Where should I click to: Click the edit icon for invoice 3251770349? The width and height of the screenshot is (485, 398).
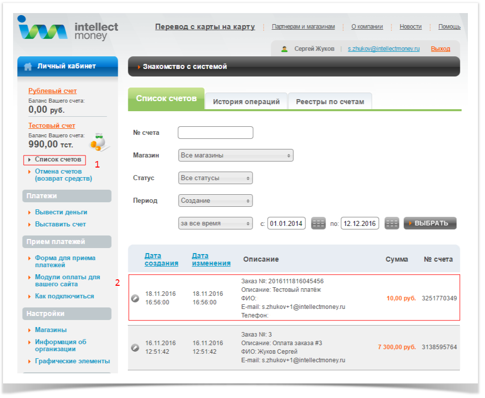[x=135, y=298]
